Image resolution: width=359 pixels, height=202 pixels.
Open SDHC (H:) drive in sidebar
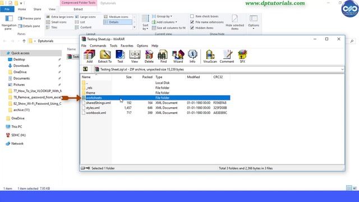(x=19, y=135)
